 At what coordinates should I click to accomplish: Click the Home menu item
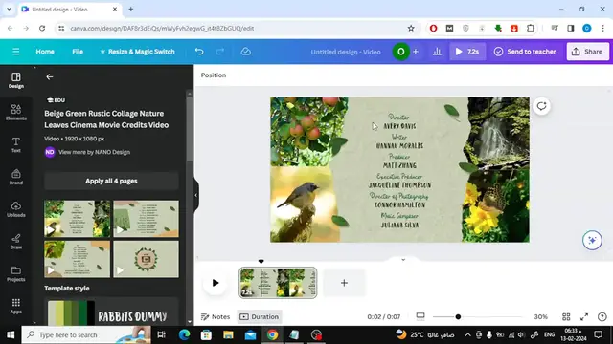(x=45, y=52)
